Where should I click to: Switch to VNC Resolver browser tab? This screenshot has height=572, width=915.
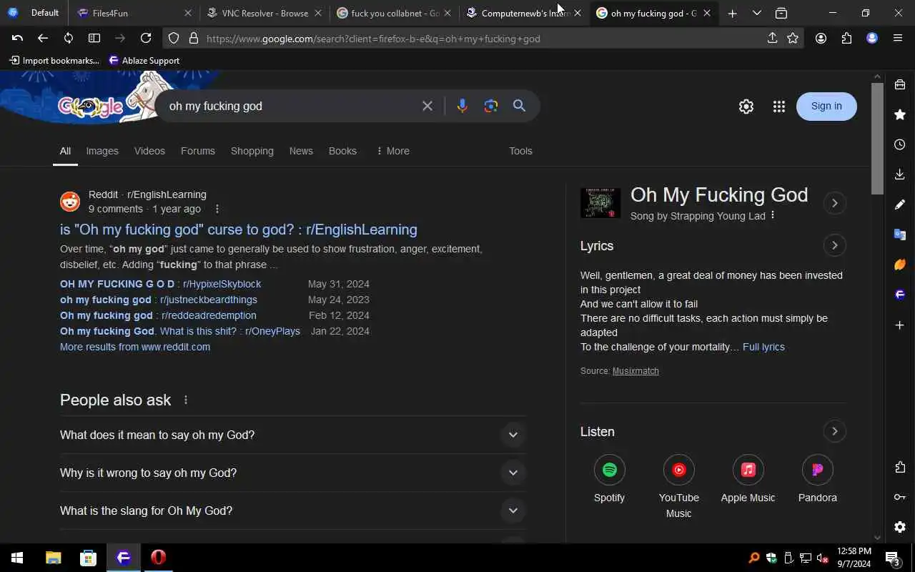pos(264,13)
